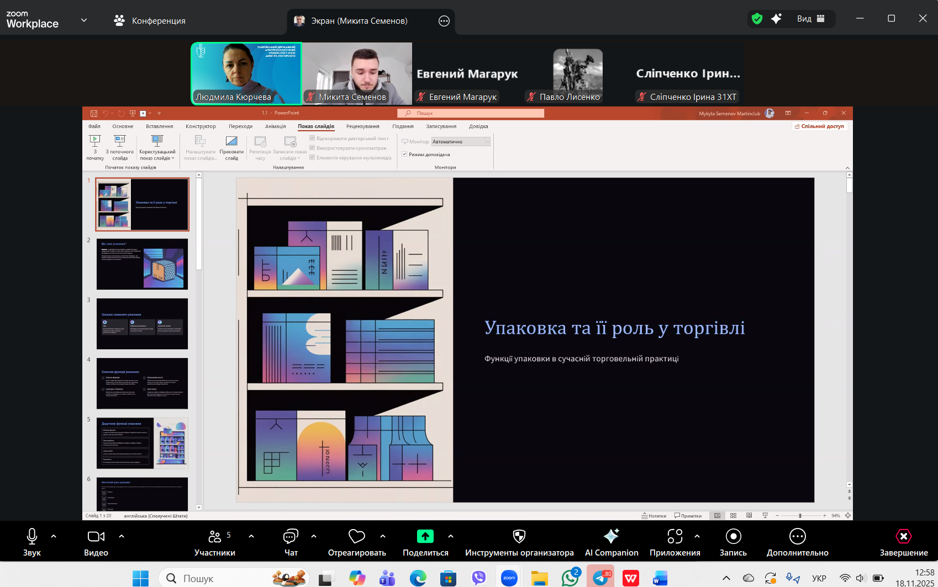Click the Zoom microphone Звук icon

[x=31, y=536]
